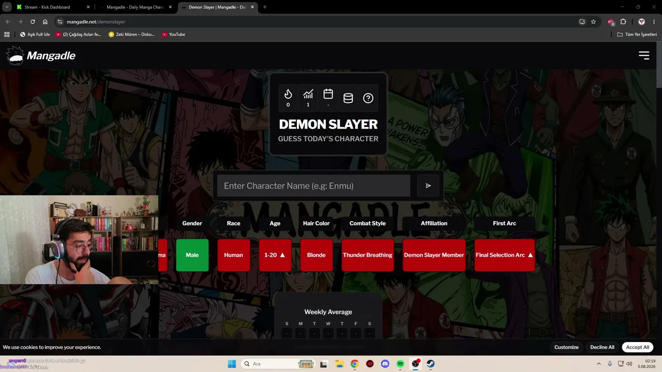Close the Demon Slayer | Mangadle tab
Viewport: 662px width, 372px height.
point(252,7)
